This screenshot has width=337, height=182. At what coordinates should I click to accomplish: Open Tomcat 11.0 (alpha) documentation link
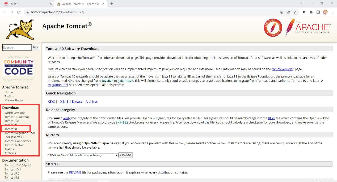point(18,165)
